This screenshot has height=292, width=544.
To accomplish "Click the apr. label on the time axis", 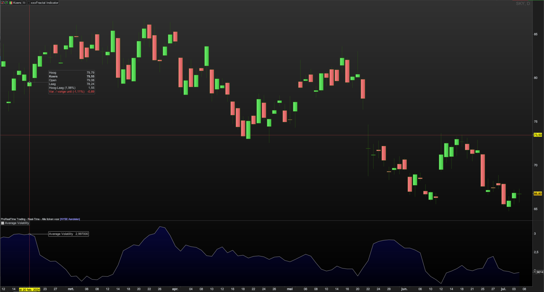I will pos(175,289).
